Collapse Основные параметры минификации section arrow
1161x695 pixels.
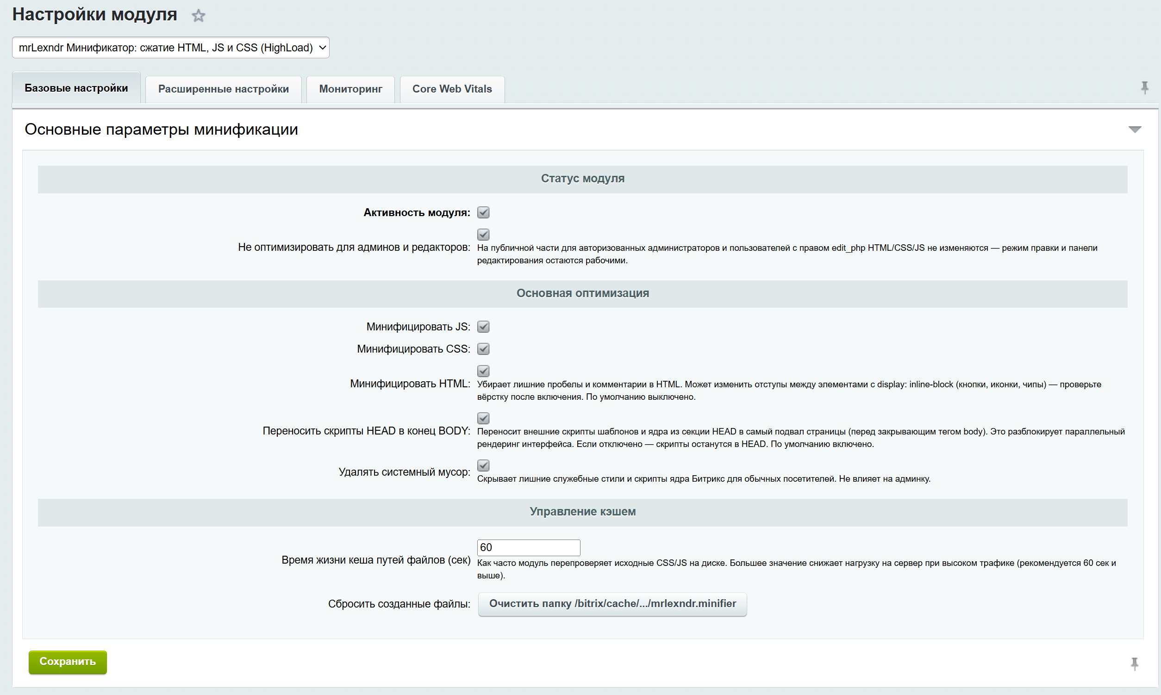pyautogui.click(x=1134, y=129)
